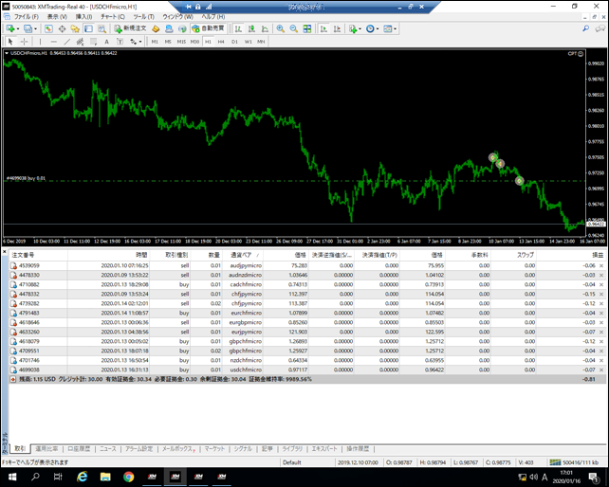Switch chart to bar chart
This screenshot has height=487, width=609.
pos(238,28)
